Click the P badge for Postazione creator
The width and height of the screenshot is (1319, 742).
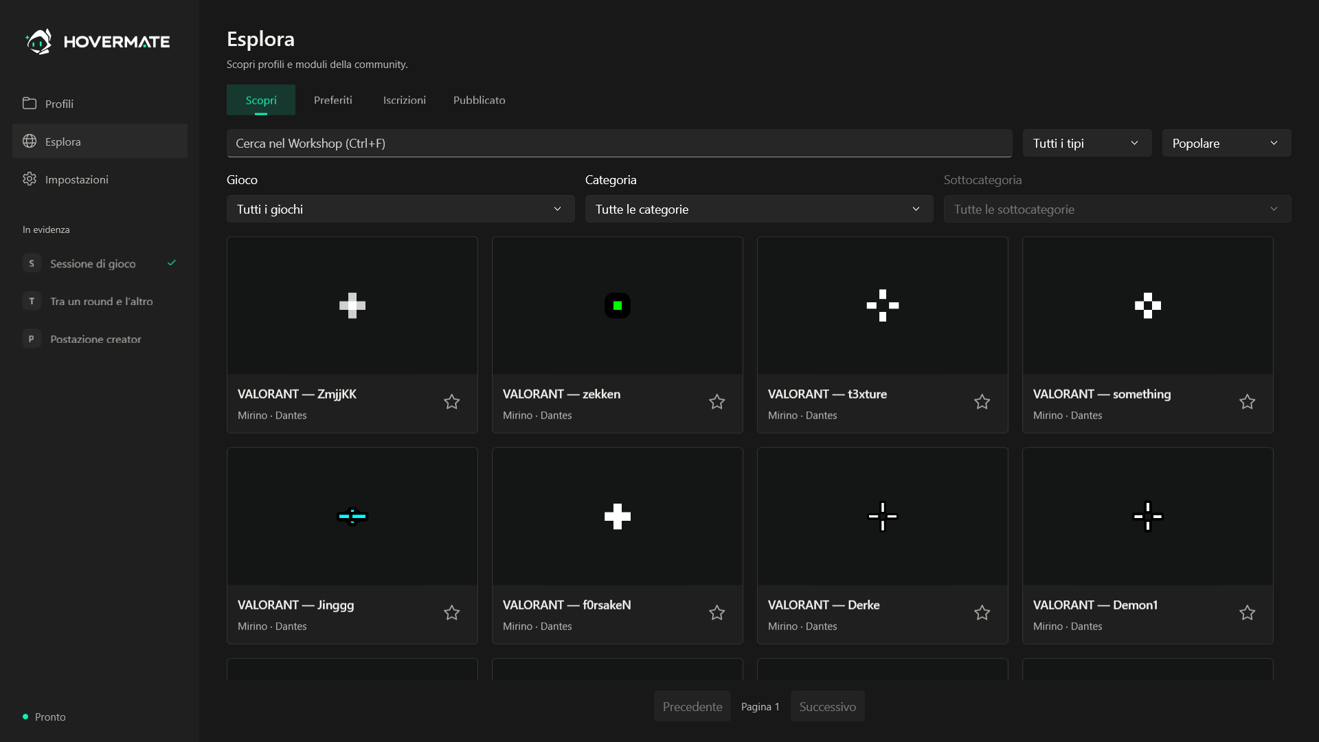(32, 339)
